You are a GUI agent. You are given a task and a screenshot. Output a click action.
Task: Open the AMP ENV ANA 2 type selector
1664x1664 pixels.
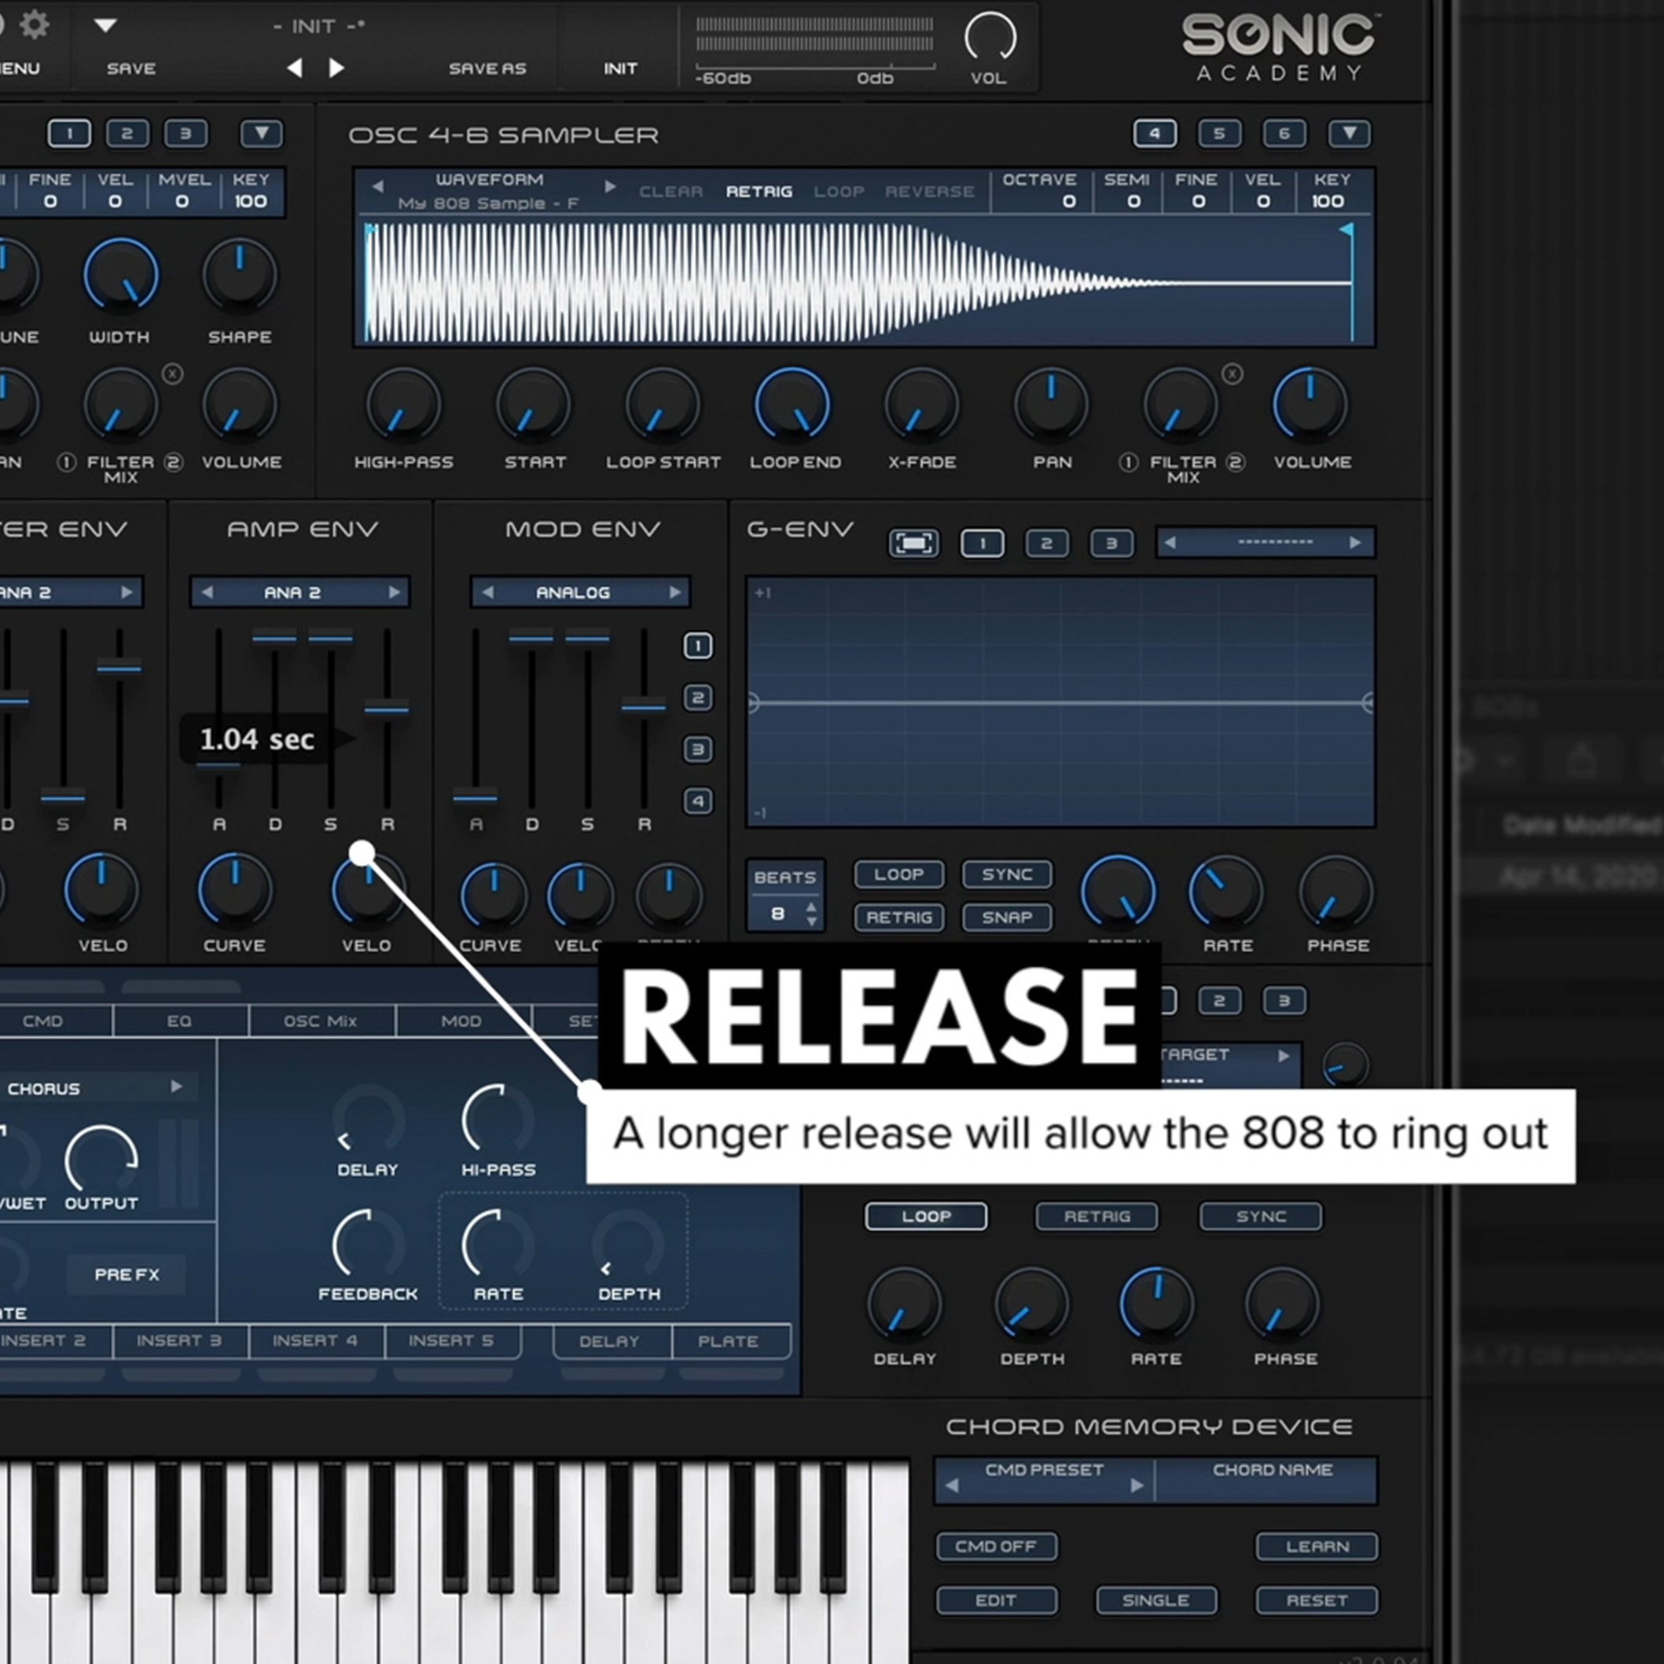(x=293, y=592)
